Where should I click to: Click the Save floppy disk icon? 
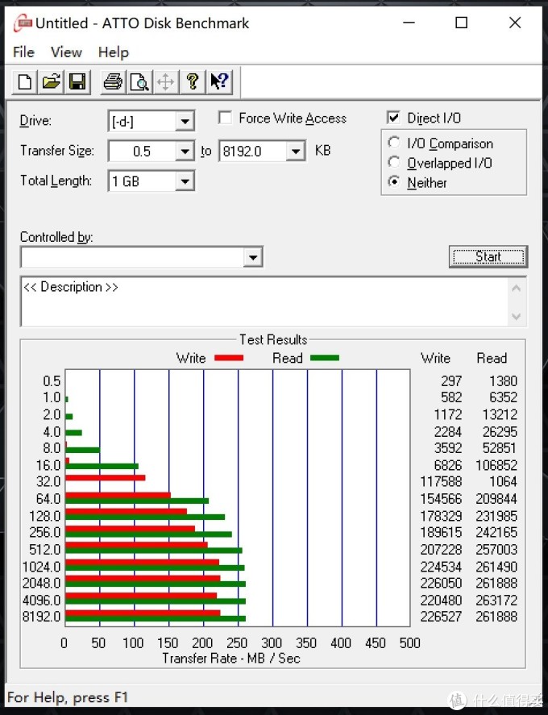pos(77,82)
